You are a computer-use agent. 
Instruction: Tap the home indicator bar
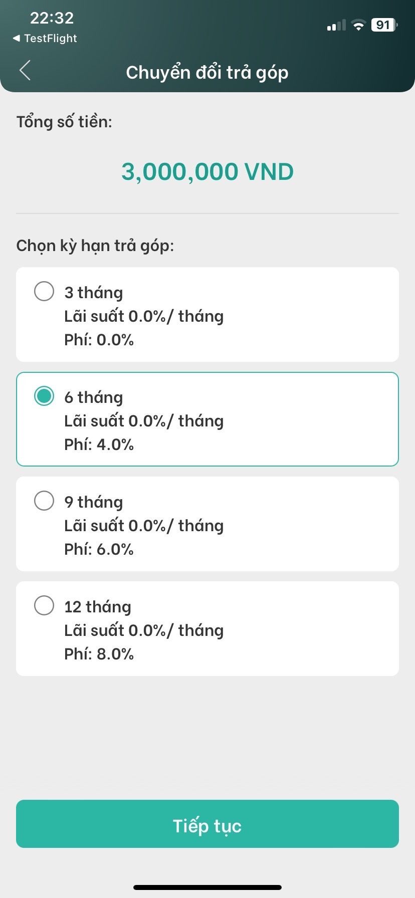pyautogui.click(x=207, y=887)
